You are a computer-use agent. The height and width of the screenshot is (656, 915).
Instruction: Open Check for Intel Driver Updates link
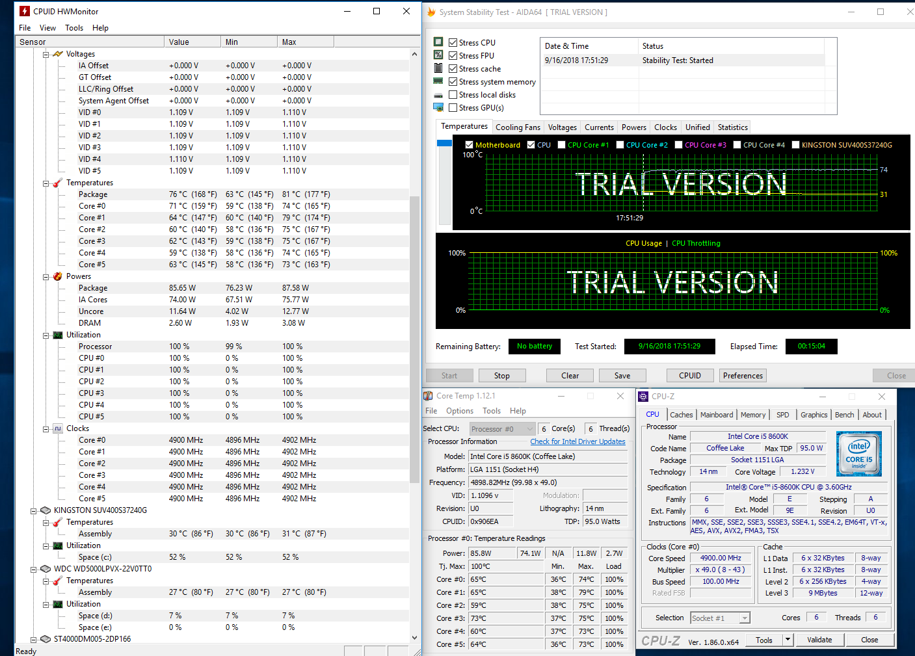[x=577, y=441]
